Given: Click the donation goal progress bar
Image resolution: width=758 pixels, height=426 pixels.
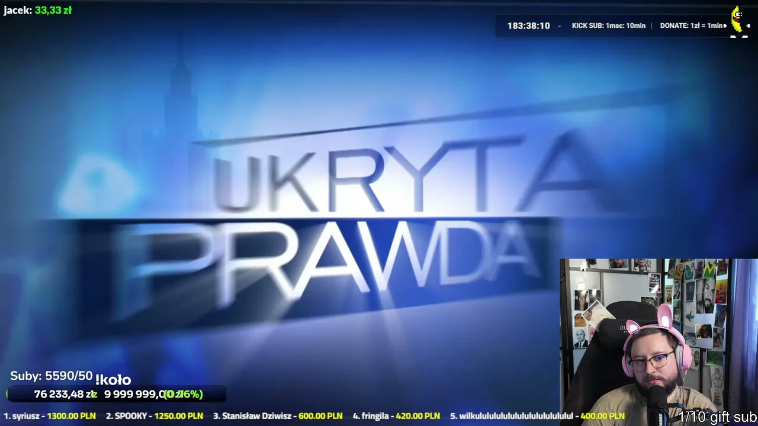Looking at the screenshot, I should pos(116,394).
